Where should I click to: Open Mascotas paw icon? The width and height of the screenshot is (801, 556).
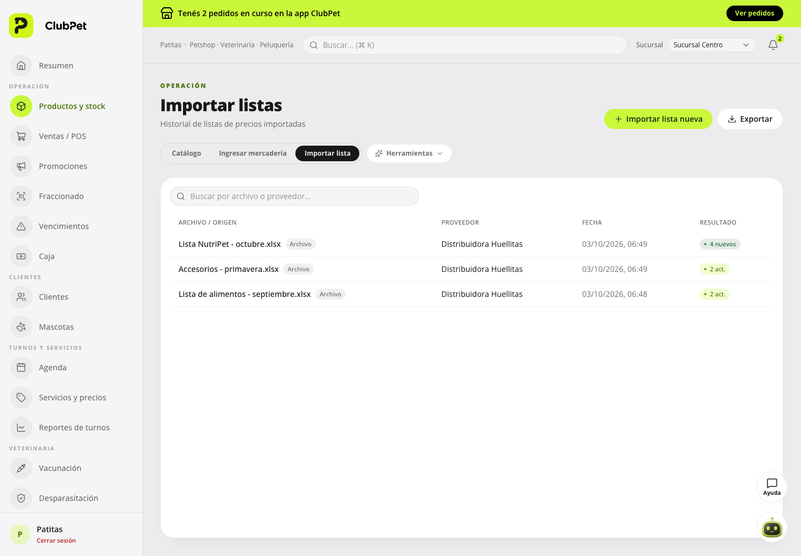(x=21, y=327)
